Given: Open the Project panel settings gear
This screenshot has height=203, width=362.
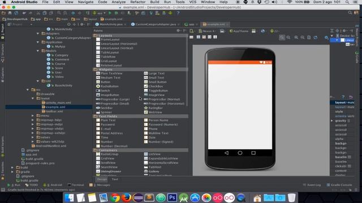Looking at the screenshot, I should 81,24.
